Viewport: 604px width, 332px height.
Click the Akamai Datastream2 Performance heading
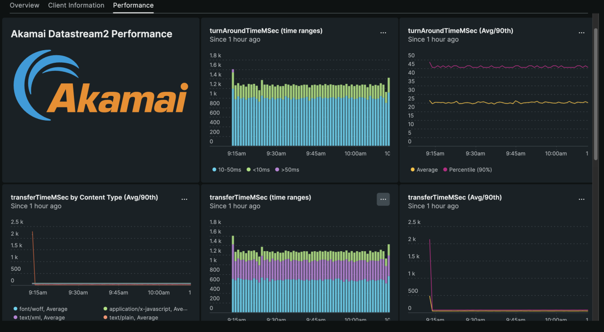(92, 34)
